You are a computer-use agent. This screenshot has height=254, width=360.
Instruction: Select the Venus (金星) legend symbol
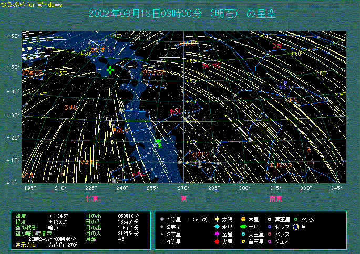(x=216, y=234)
